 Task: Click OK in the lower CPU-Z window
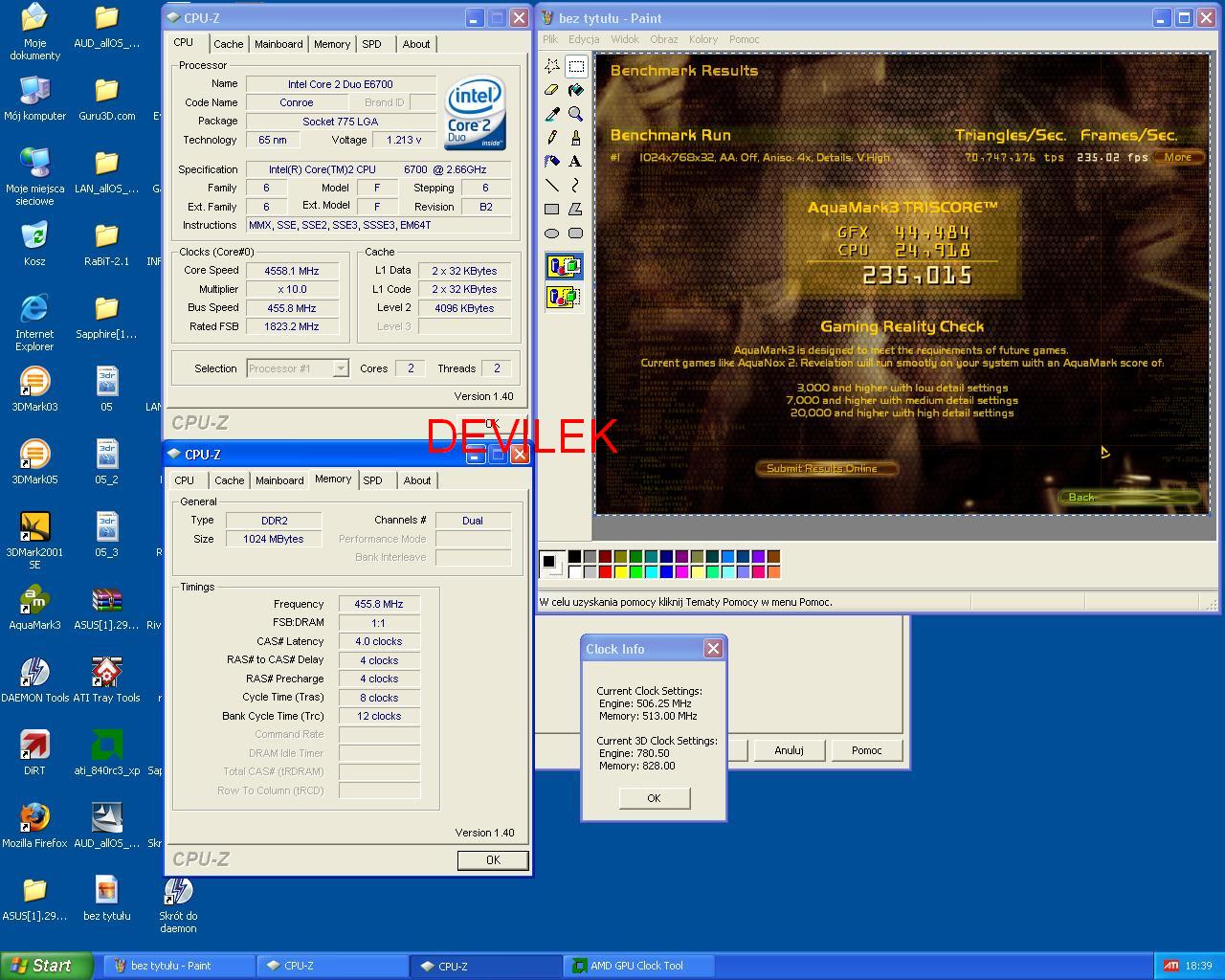pyautogui.click(x=493, y=860)
